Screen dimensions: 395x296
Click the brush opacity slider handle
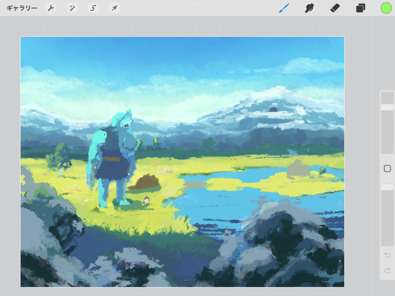pyautogui.click(x=387, y=187)
